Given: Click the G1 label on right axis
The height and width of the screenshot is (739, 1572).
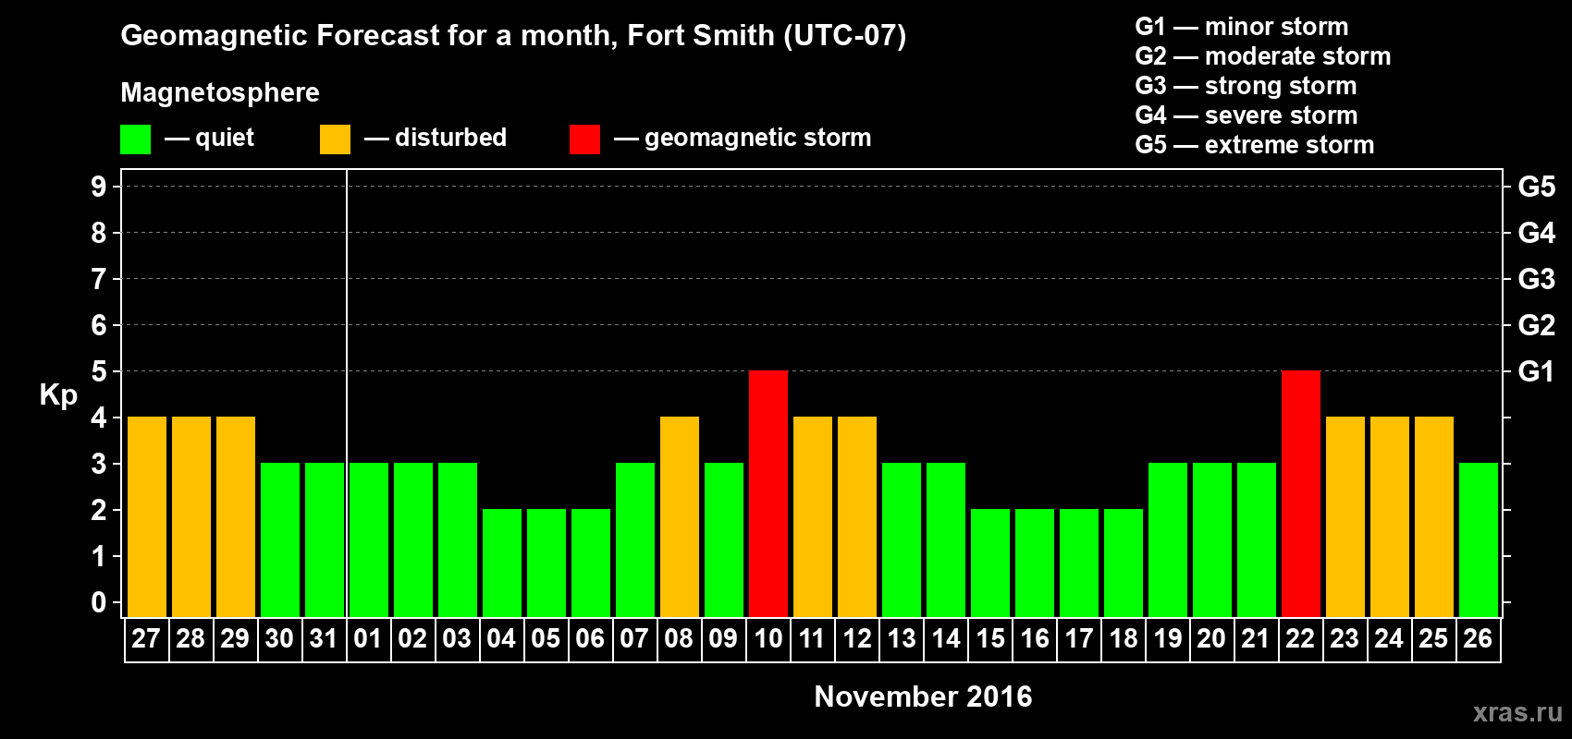Looking at the screenshot, I should pyautogui.click(x=1537, y=371).
